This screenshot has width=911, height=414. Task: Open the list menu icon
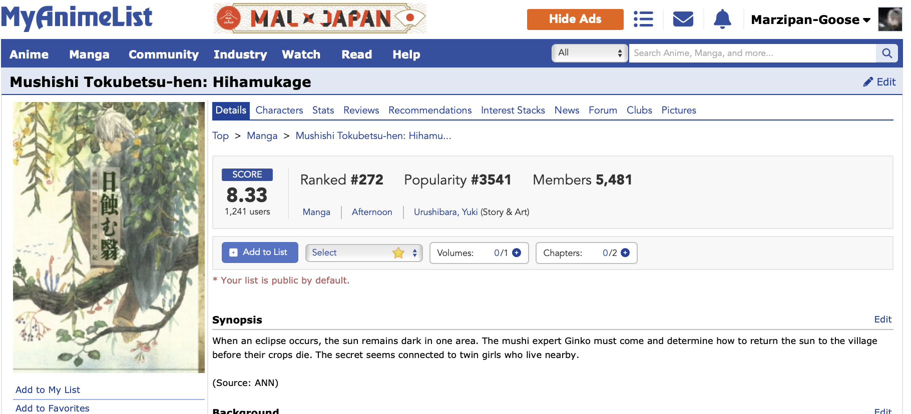(x=643, y=19)
